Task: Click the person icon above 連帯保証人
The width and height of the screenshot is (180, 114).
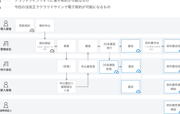Action: (6, 105)
